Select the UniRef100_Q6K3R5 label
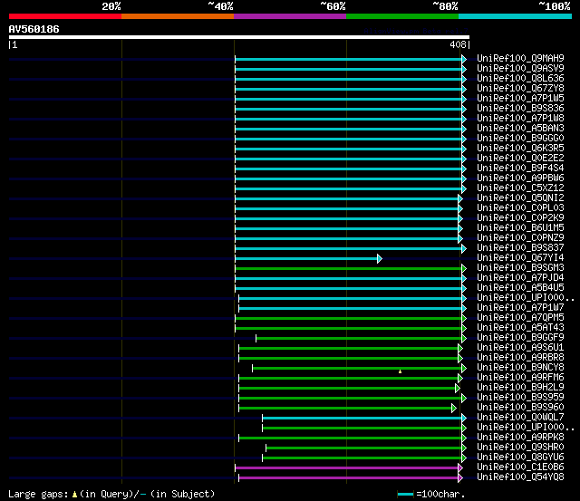This screenshot has width=580, height=501. [x=520, y=149]
